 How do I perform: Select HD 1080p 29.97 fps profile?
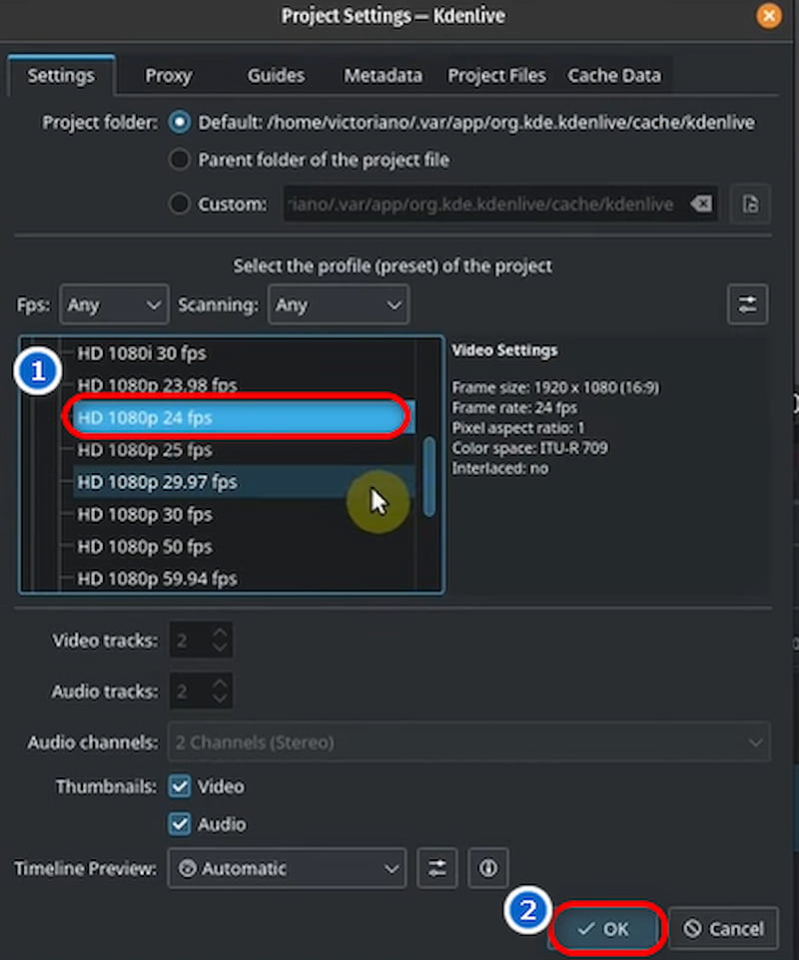click(244, 482)
